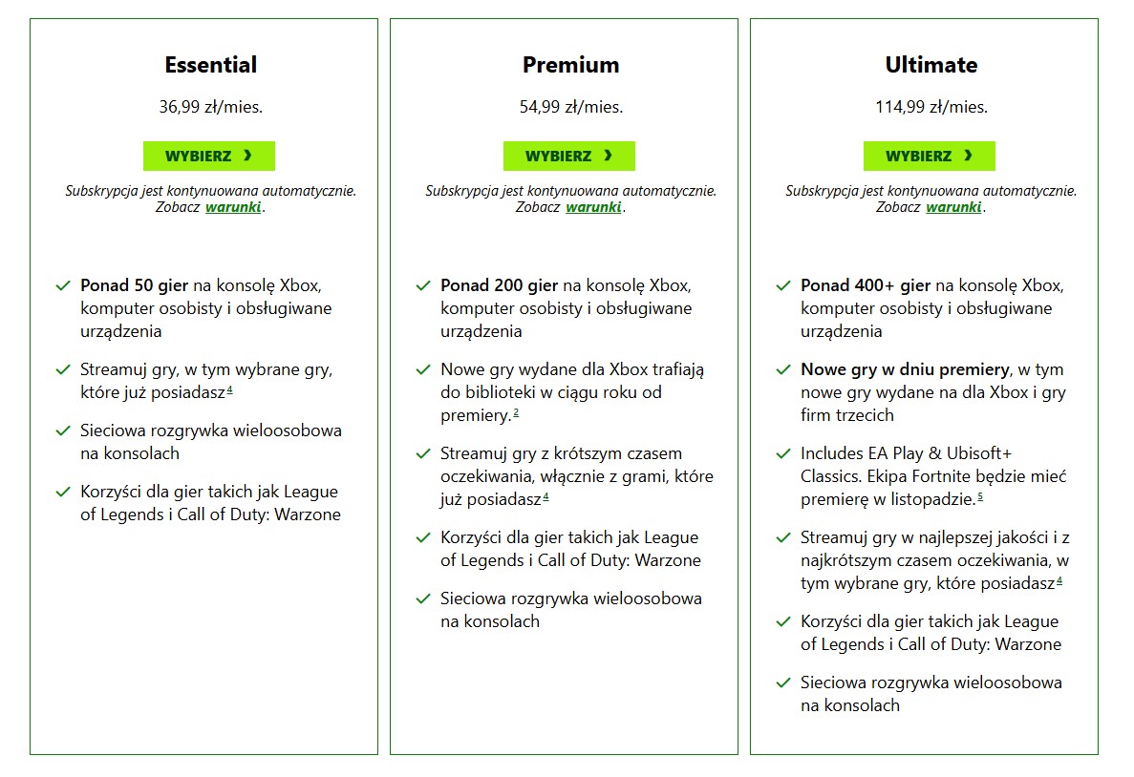Viewport: 1134px width, 777px height.
Task: Click checkmark next to Includes EA Play
Action: (783, 453)
